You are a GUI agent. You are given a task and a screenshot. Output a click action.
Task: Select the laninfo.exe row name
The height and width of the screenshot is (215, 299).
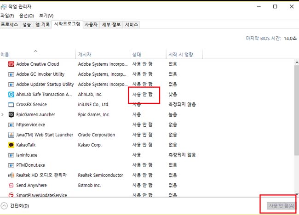(x=27, y=155)
